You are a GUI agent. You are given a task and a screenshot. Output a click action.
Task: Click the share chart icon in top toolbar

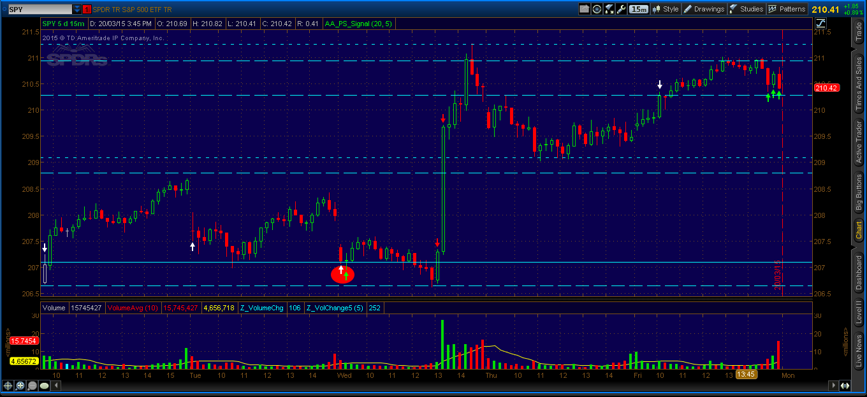click(585, 9)
